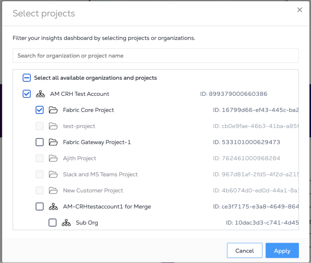Click the ID starting 4b6074d0-ed0d

coord(256,190)
